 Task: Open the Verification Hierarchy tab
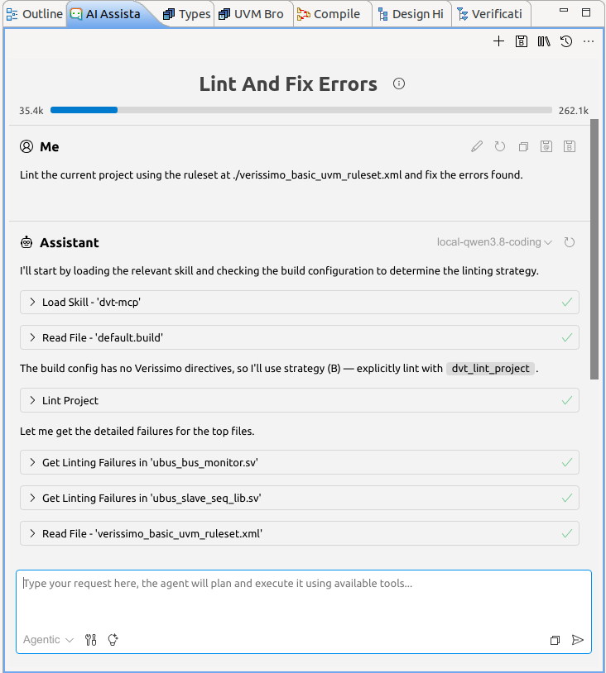[490, 14]
